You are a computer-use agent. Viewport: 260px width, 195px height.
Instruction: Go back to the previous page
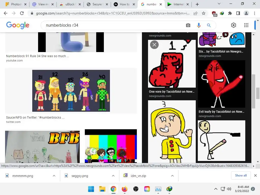(6, 13)
